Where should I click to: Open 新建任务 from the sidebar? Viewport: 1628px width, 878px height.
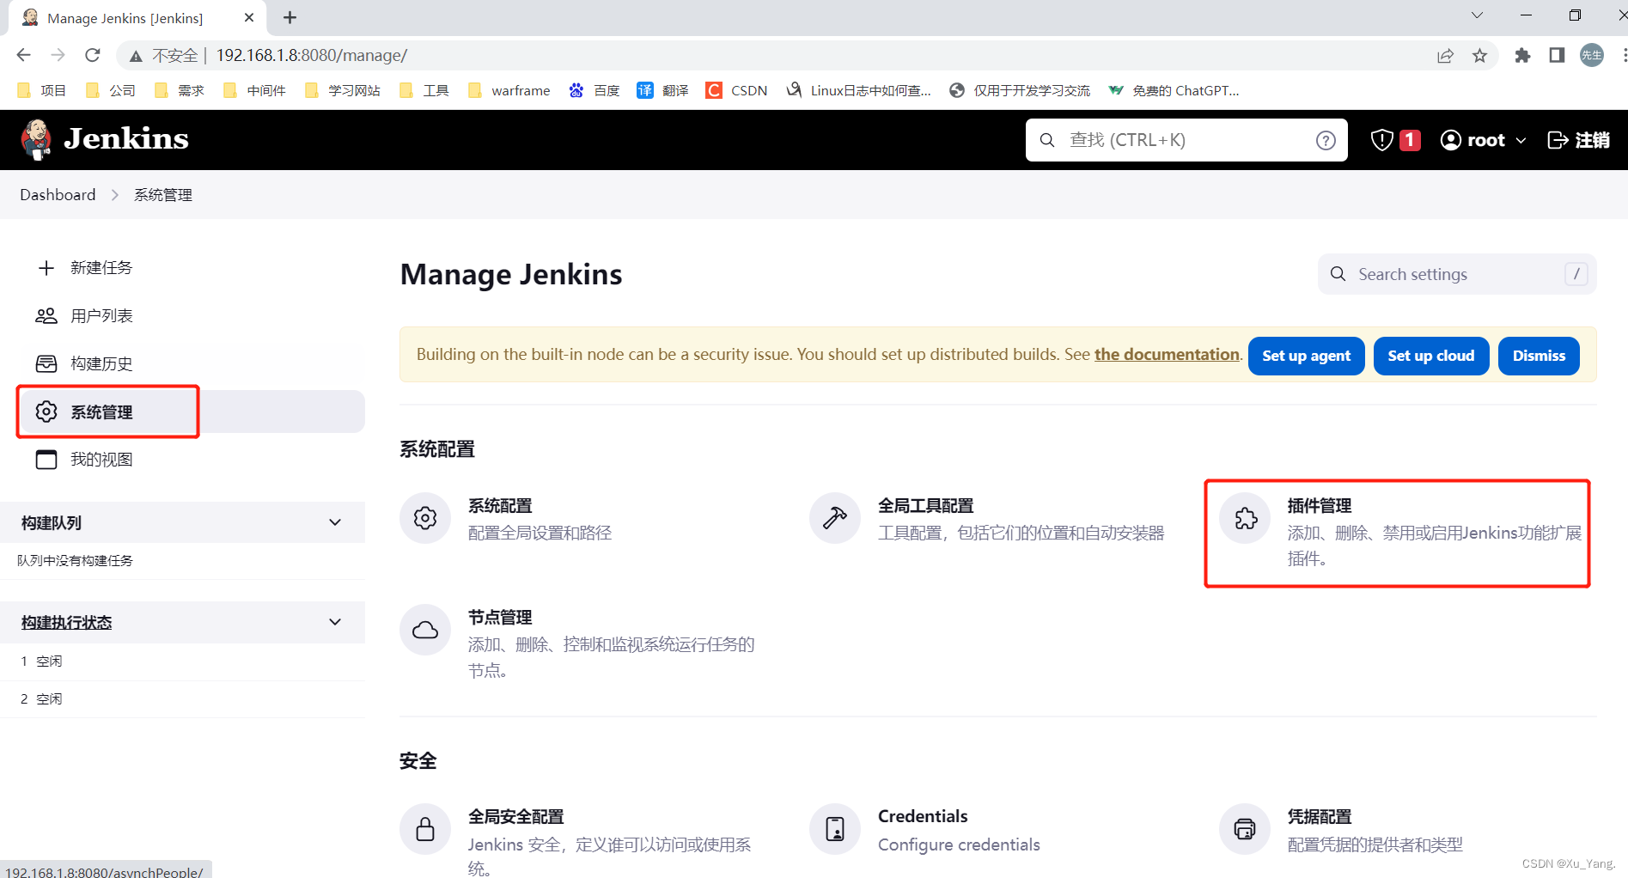pos(86,268)
